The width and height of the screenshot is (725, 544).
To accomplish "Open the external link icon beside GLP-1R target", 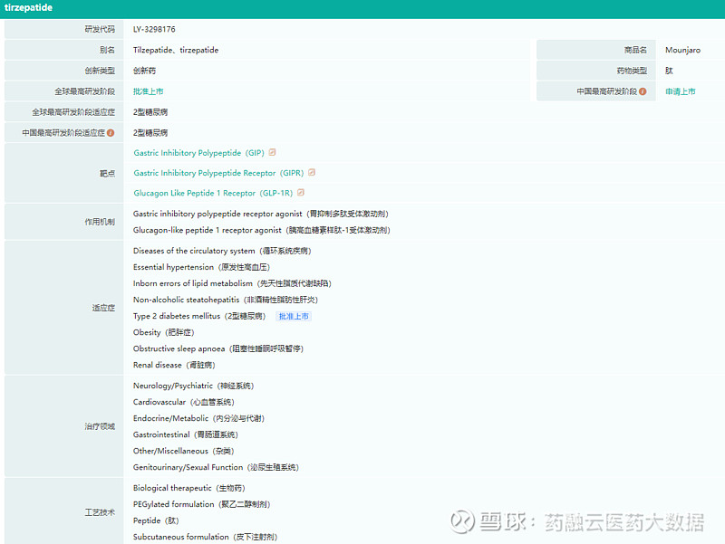I will click(300, 192).
